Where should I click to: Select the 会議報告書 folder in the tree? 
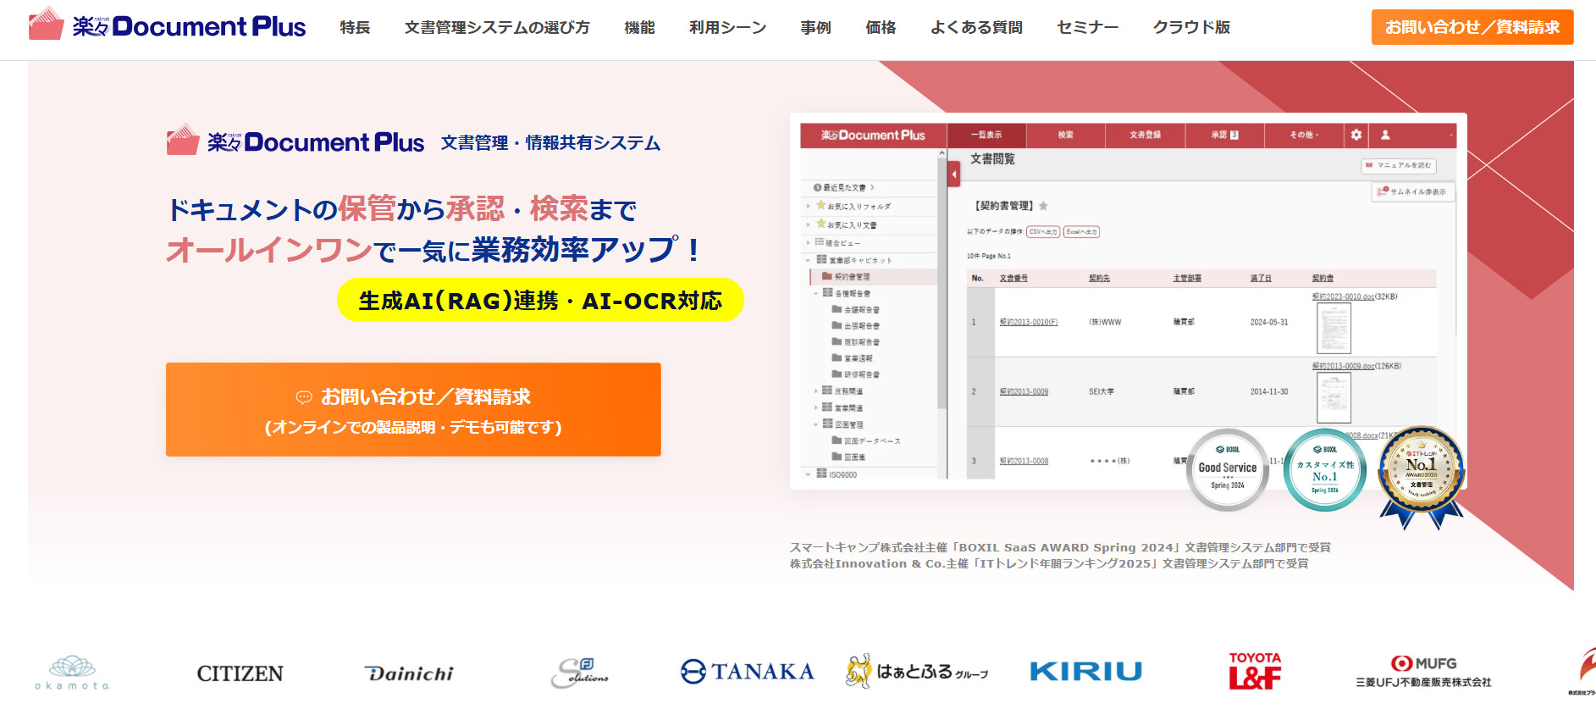pos(856,310)
